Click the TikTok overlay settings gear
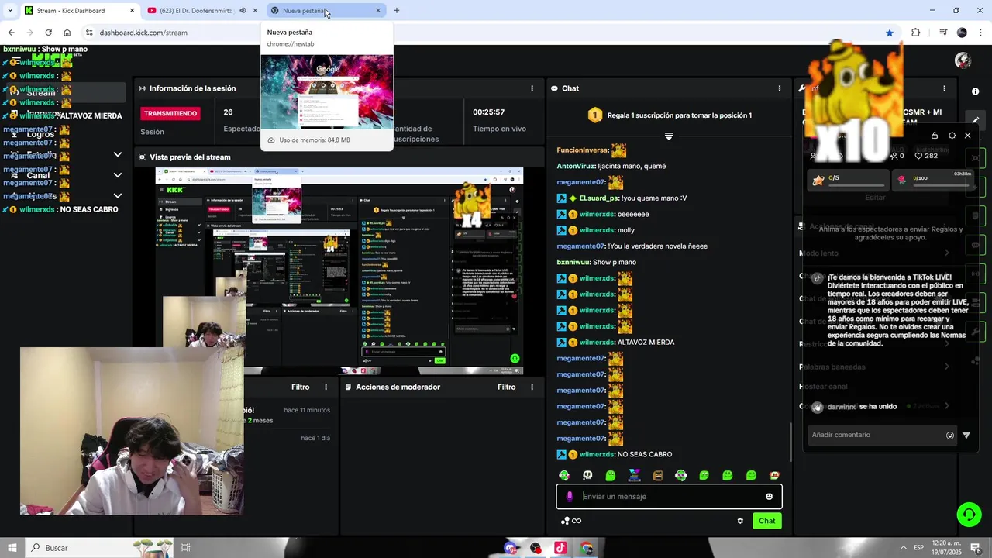 952,136
